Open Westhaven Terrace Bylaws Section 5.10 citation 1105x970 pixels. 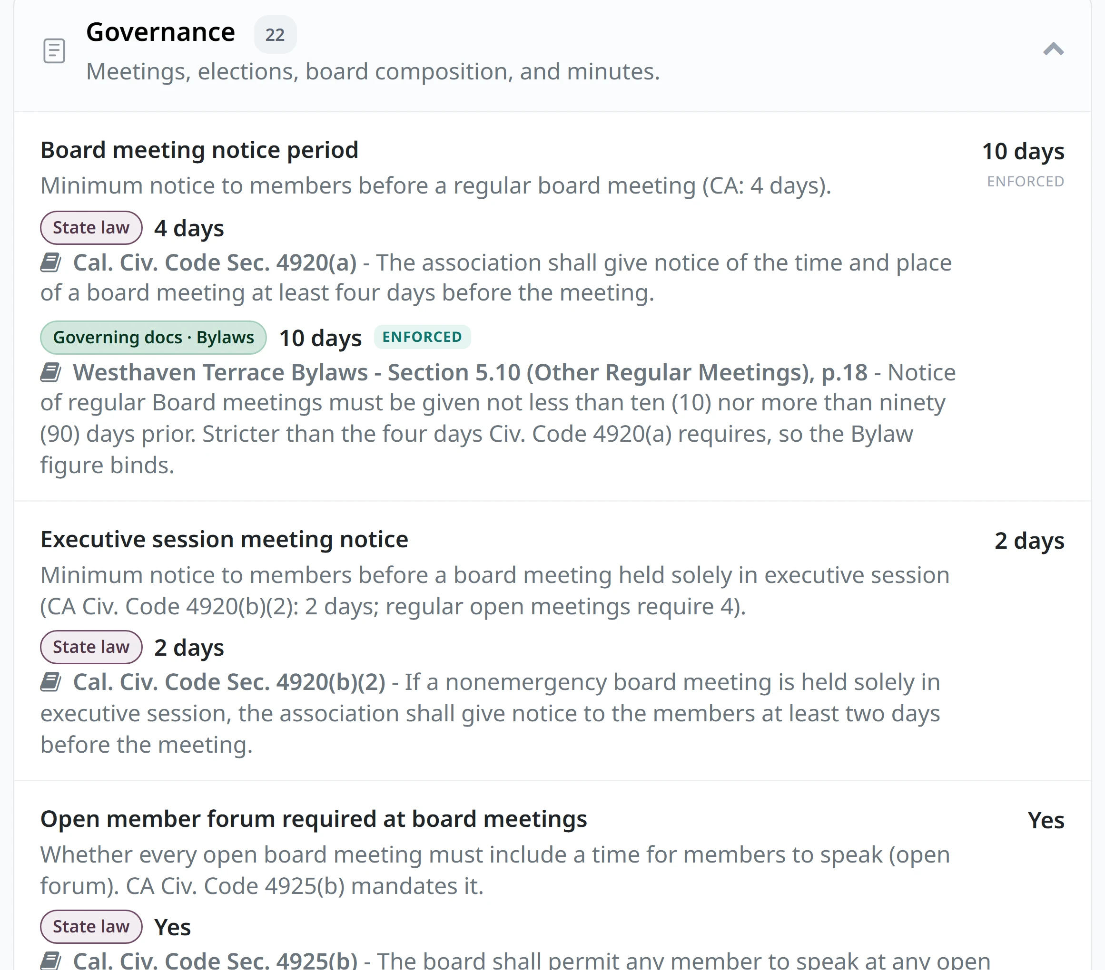coord(470,373)
